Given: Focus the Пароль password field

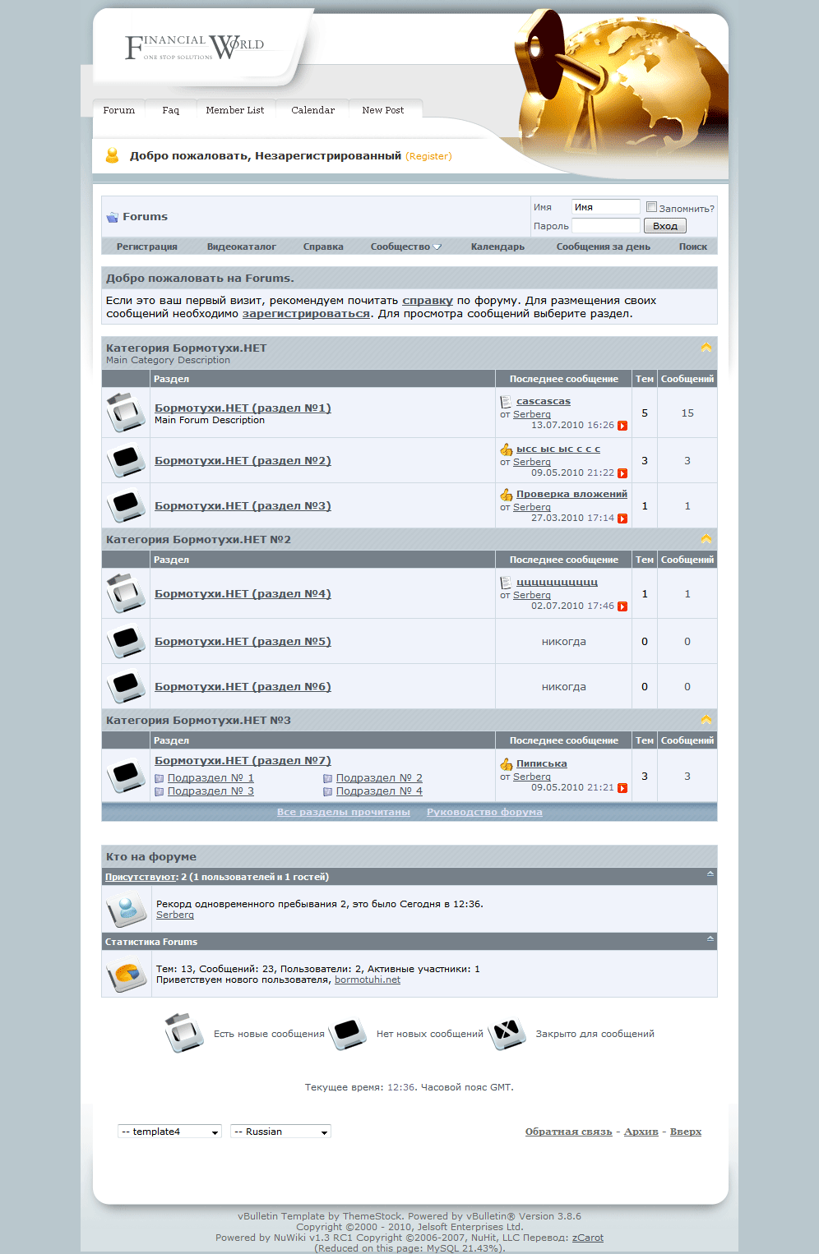Looking at the screenshot, I should [x=606, y=225].
